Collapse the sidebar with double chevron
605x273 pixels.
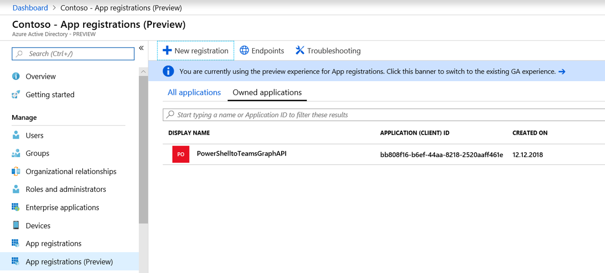141,48
